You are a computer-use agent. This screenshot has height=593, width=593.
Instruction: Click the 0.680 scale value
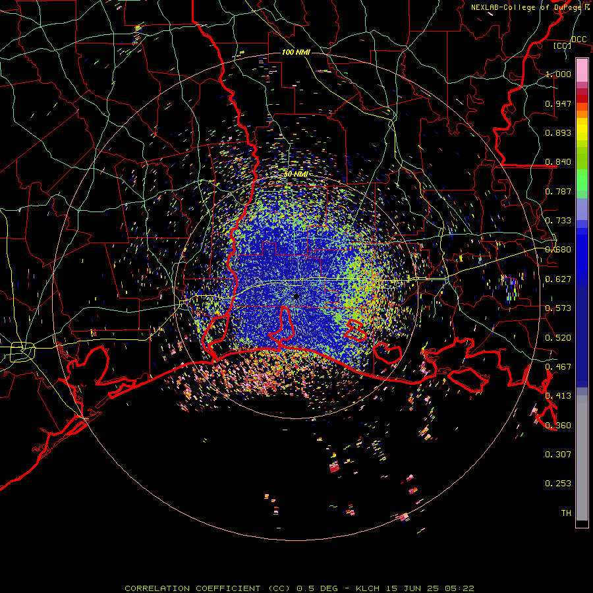tap(558, 250)
